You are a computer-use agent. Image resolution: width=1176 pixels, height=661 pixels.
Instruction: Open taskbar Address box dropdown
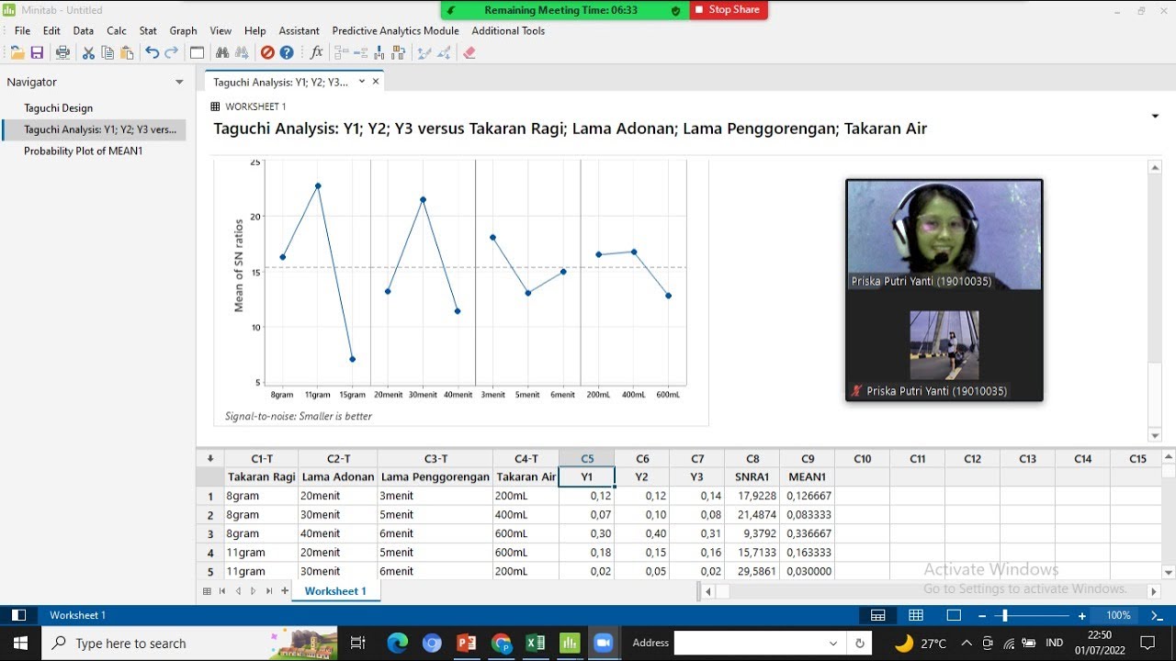833,643
